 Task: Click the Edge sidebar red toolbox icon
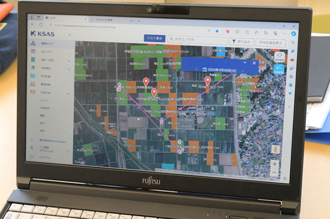292,59
